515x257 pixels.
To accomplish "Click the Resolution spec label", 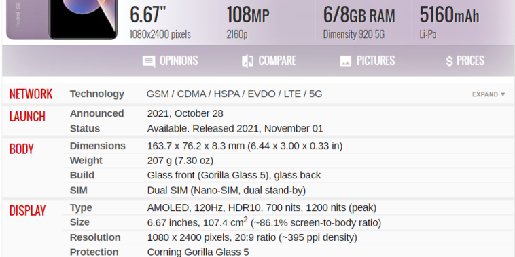I will 95,237.
